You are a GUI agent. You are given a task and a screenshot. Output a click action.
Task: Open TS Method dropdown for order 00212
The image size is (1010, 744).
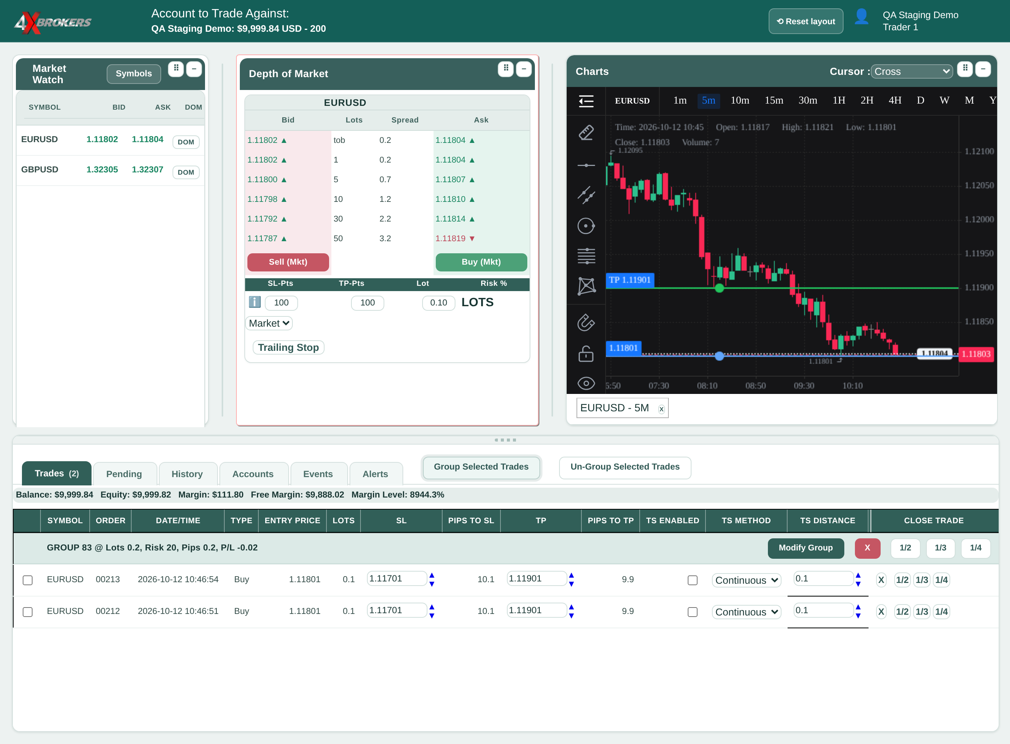[746, 612]
